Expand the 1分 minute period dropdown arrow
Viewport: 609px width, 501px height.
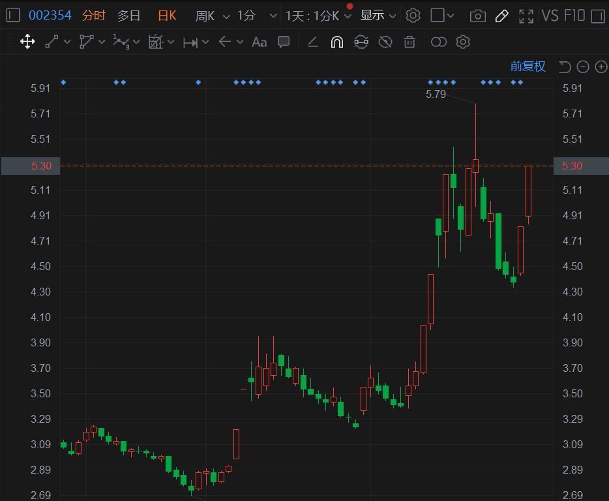coord(273,16)
